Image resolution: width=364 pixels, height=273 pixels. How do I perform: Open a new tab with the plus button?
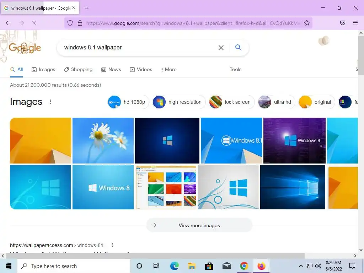[x=87, y=8]
